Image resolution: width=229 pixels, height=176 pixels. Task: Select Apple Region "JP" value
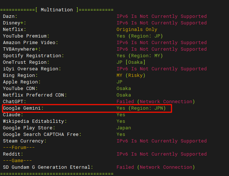(119, 82)
